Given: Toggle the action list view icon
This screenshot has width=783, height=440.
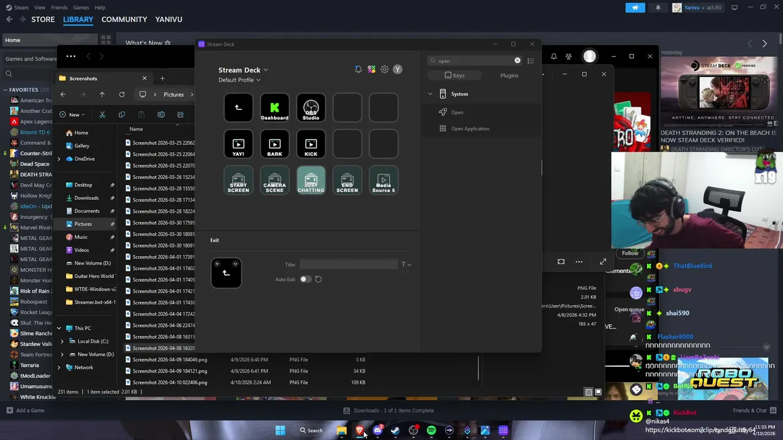Looking at the screenshot, I should click(530, 61).
